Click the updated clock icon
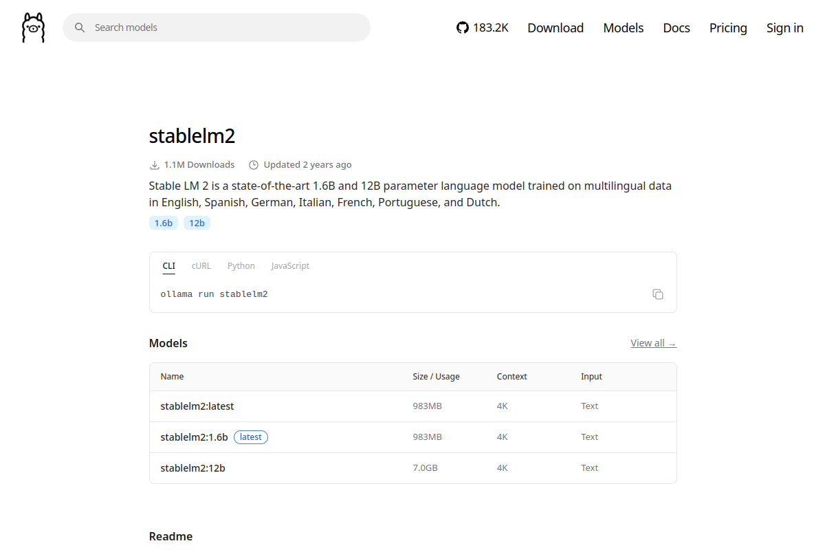Viewport: 825px width, 550px height. pyautogui.click(x=254, y=165)
